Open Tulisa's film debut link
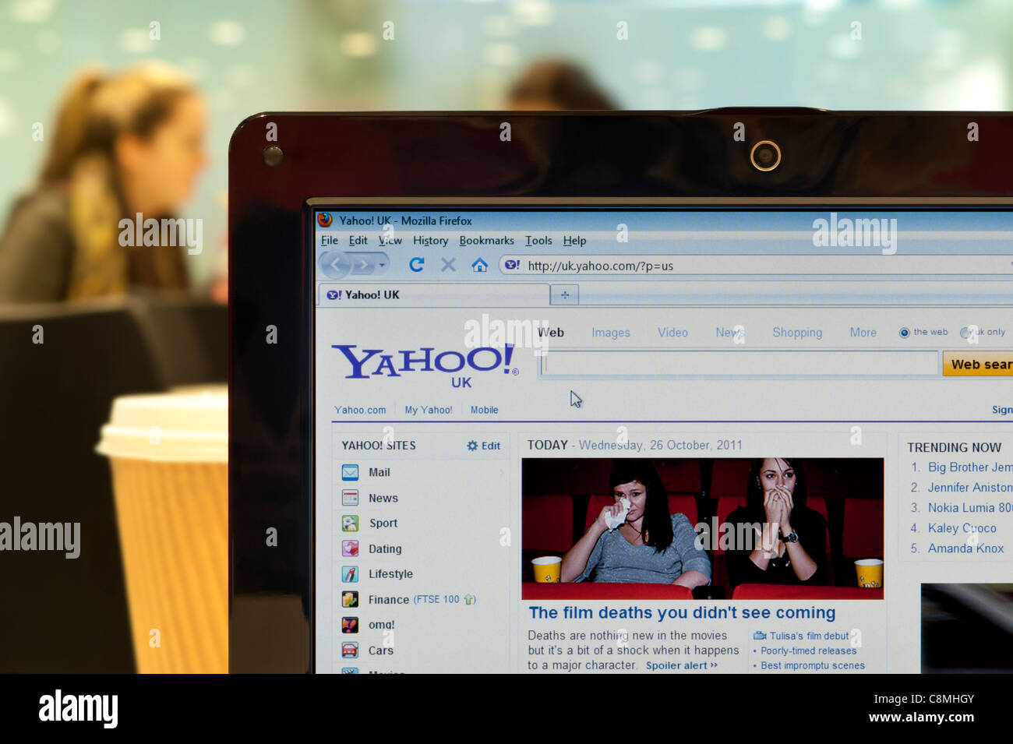The width and height of the screenshot is (1013, 744). coord(810,636)
